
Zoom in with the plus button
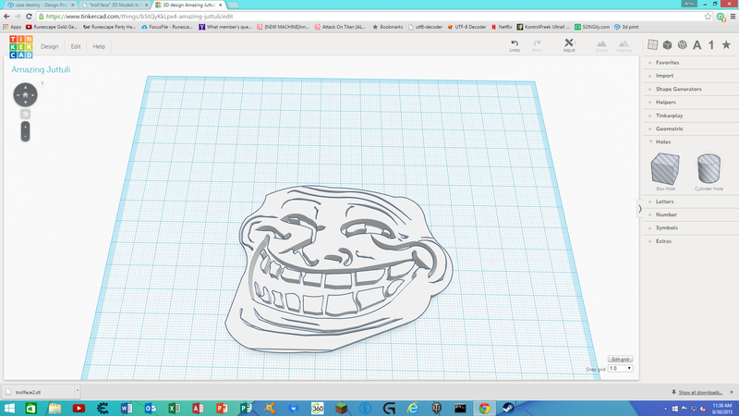tap(26, 127)
